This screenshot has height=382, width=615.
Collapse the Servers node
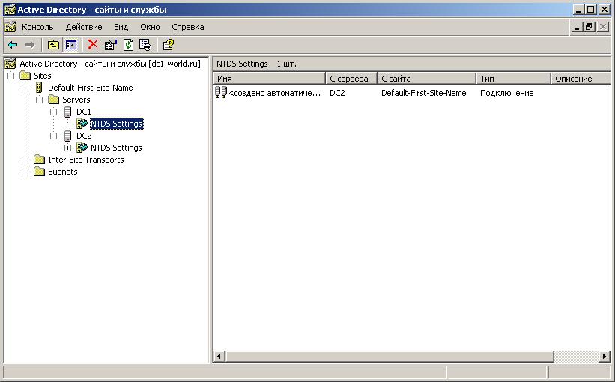click(39, 100)
